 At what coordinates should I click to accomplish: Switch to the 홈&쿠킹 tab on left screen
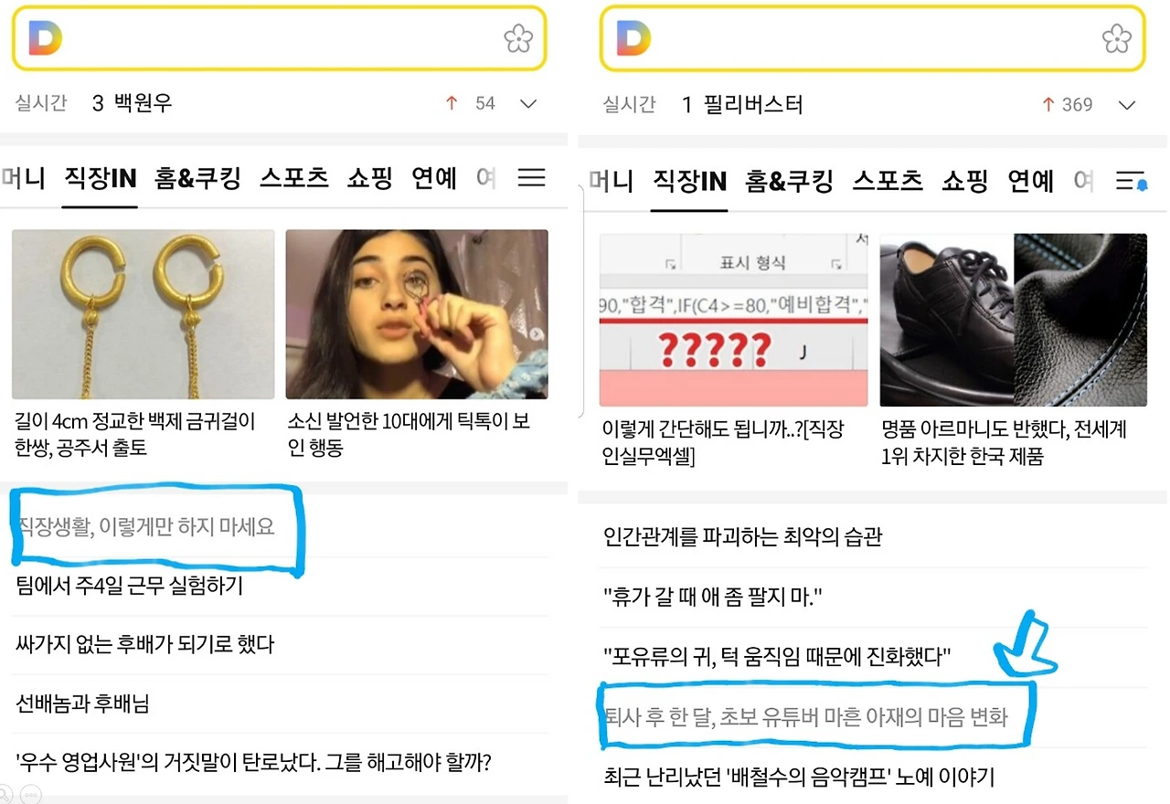(197, 177)
